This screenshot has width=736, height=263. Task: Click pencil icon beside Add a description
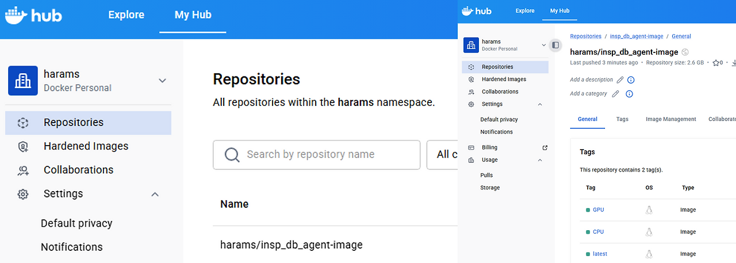(x=620, y=80)
